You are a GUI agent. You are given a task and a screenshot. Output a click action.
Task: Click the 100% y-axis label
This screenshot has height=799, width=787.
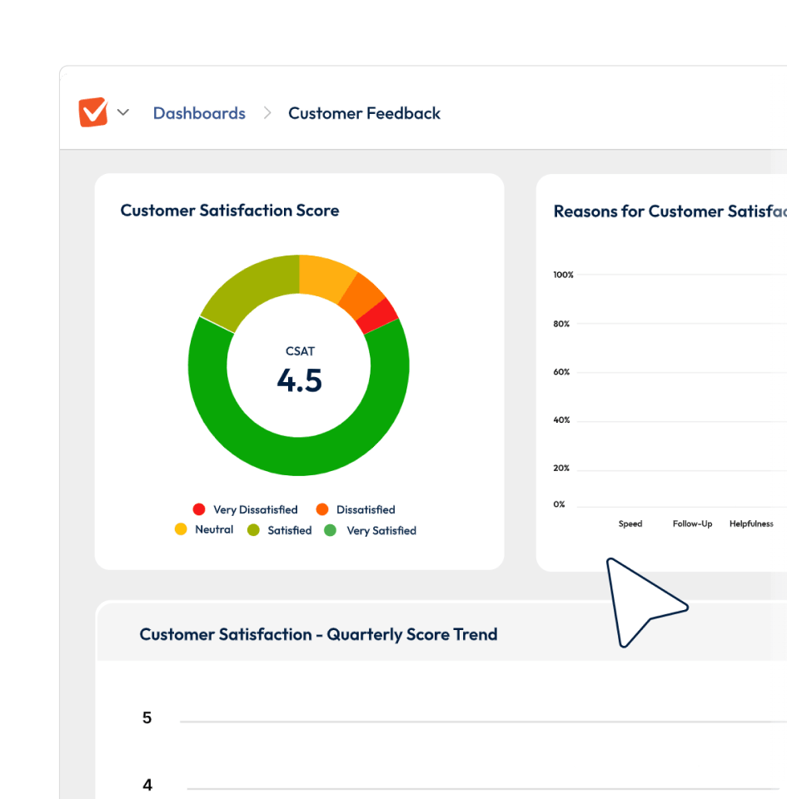tap(563, 275)
